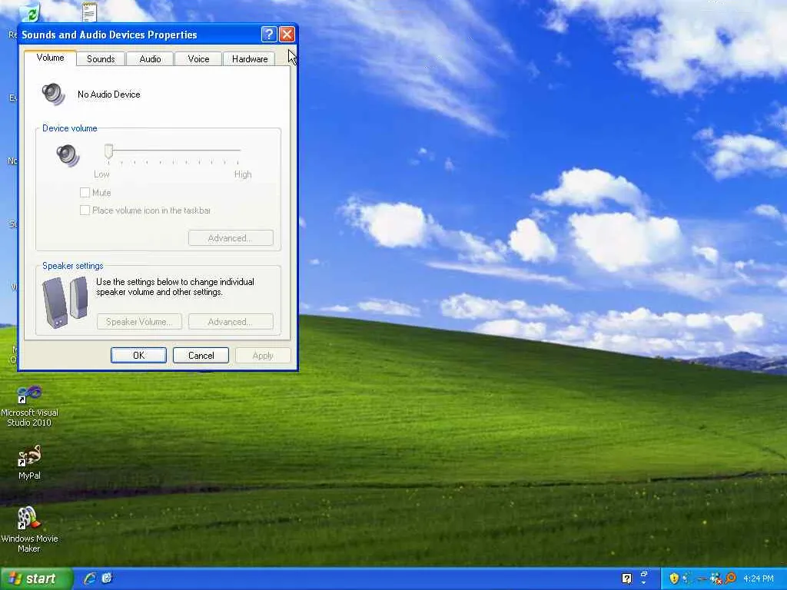Toggle the Mute checkbox
Image resolution: width=787 pixels, height=590 pixels.
[x=85, y=192]
